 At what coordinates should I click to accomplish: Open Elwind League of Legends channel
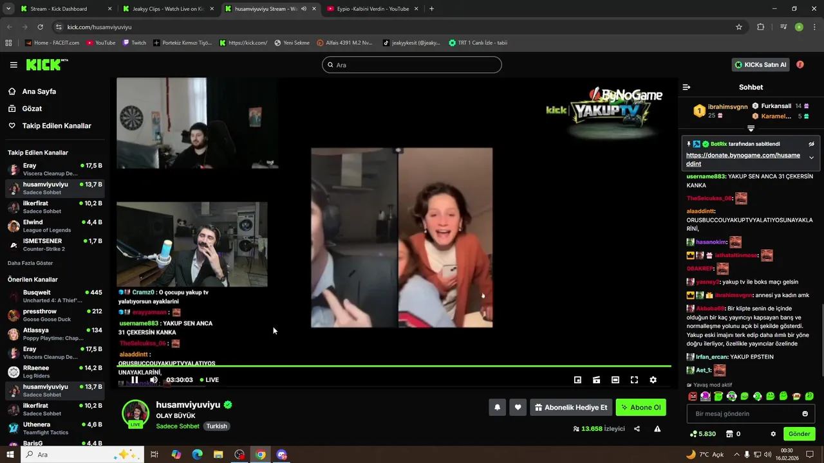click(x=55, y=226)
